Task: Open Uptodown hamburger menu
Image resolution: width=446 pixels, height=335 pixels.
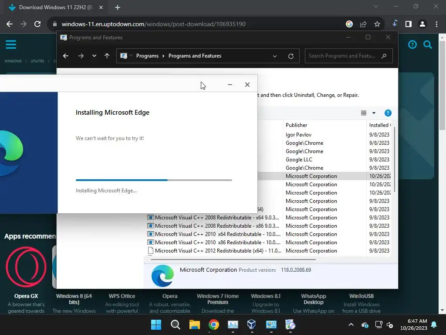Action: [11, 44]
